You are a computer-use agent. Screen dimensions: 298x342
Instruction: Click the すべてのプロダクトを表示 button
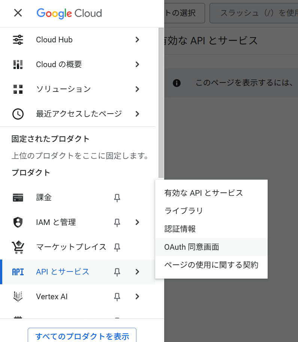point(82,335)
